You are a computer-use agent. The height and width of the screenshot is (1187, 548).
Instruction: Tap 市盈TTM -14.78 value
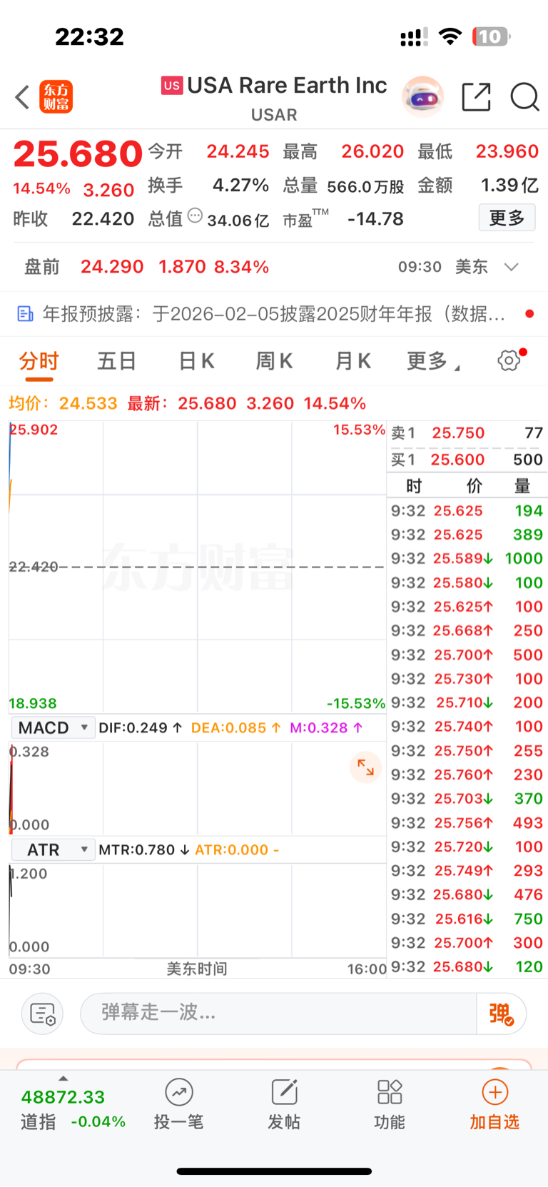375,219
